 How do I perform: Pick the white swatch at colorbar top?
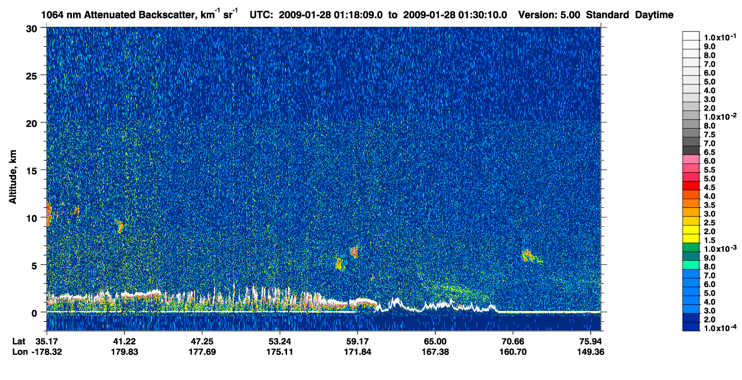pyautogui.click(x=691, y=36)
